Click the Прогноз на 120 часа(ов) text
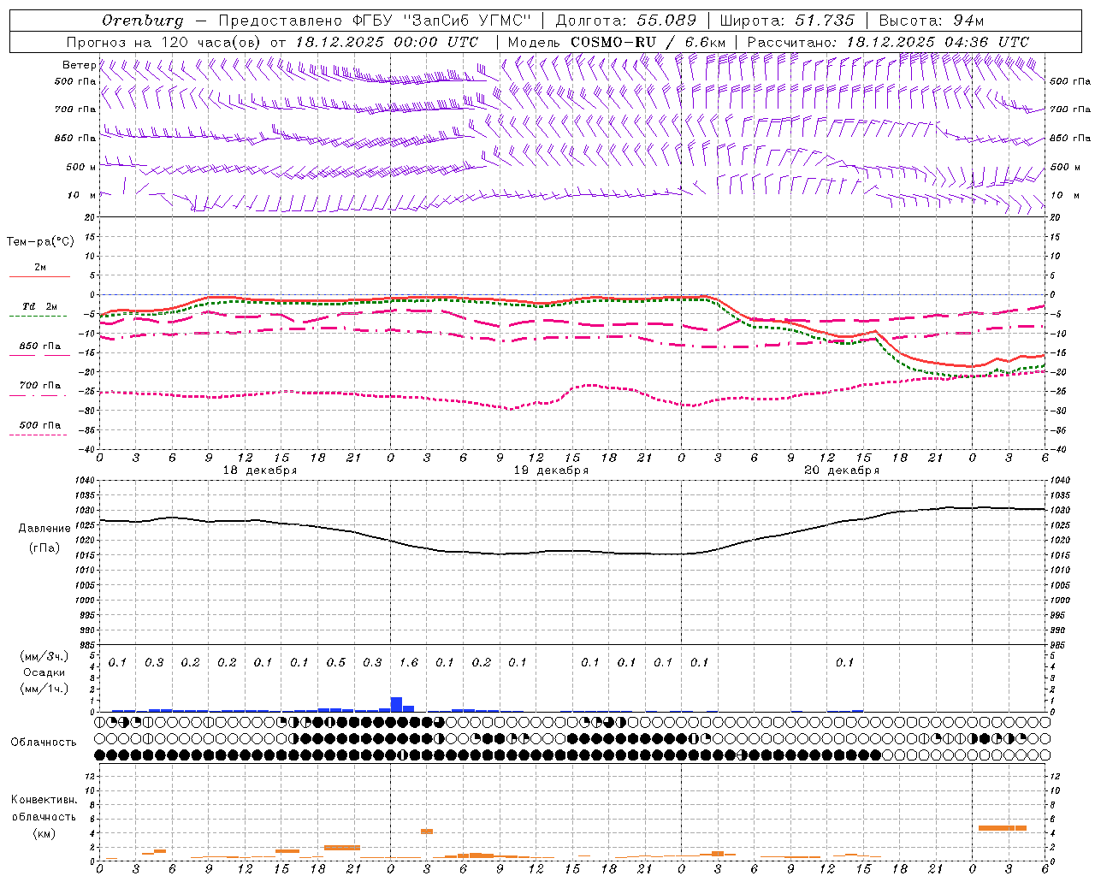 tap(165, 42)
